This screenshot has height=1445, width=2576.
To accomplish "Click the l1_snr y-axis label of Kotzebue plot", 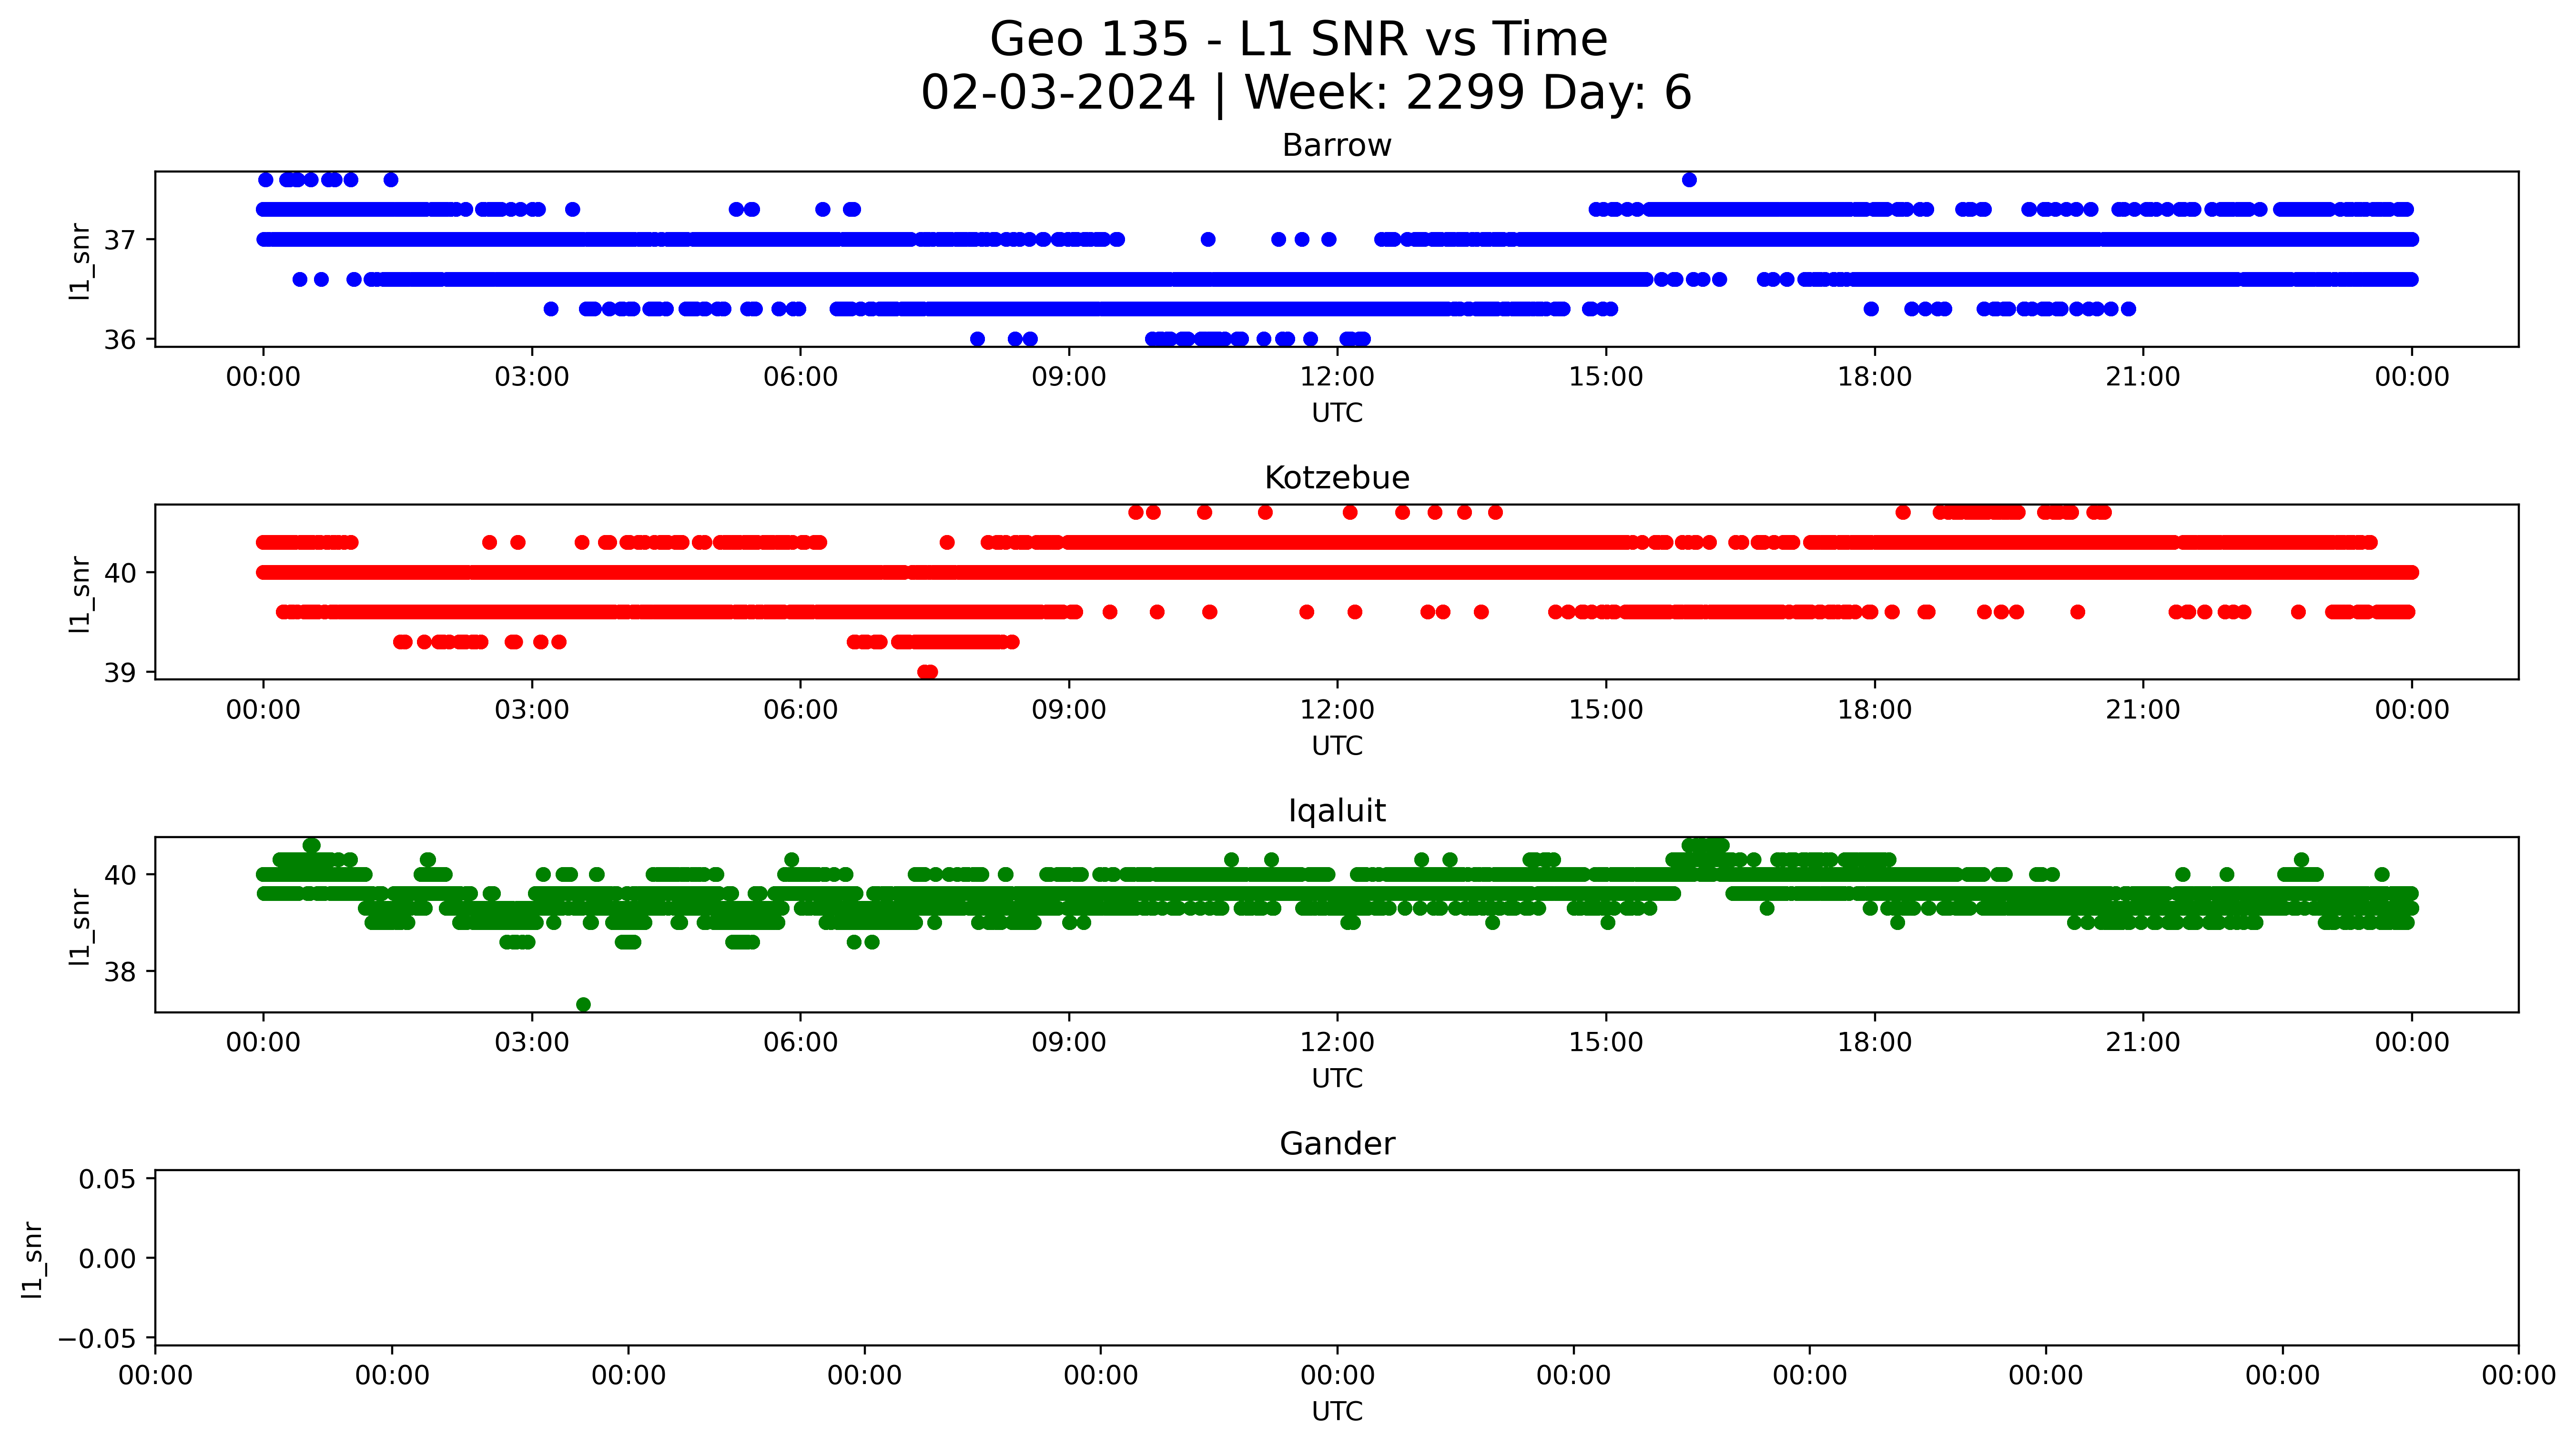I will click(x=80, y=594).
